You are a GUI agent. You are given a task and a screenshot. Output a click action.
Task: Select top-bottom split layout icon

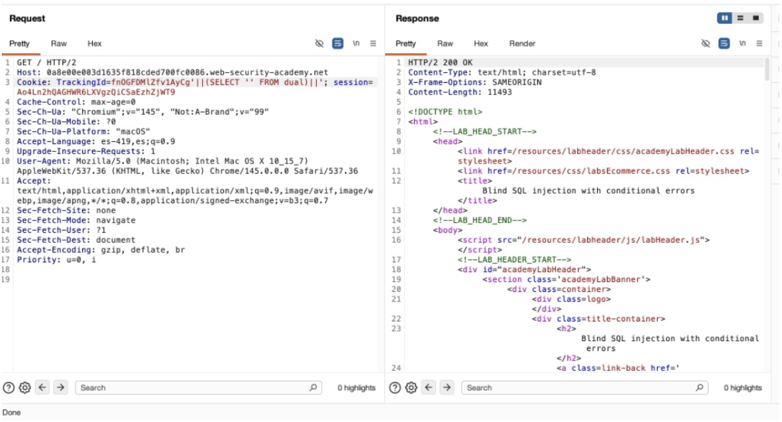(x=740, y=18)
